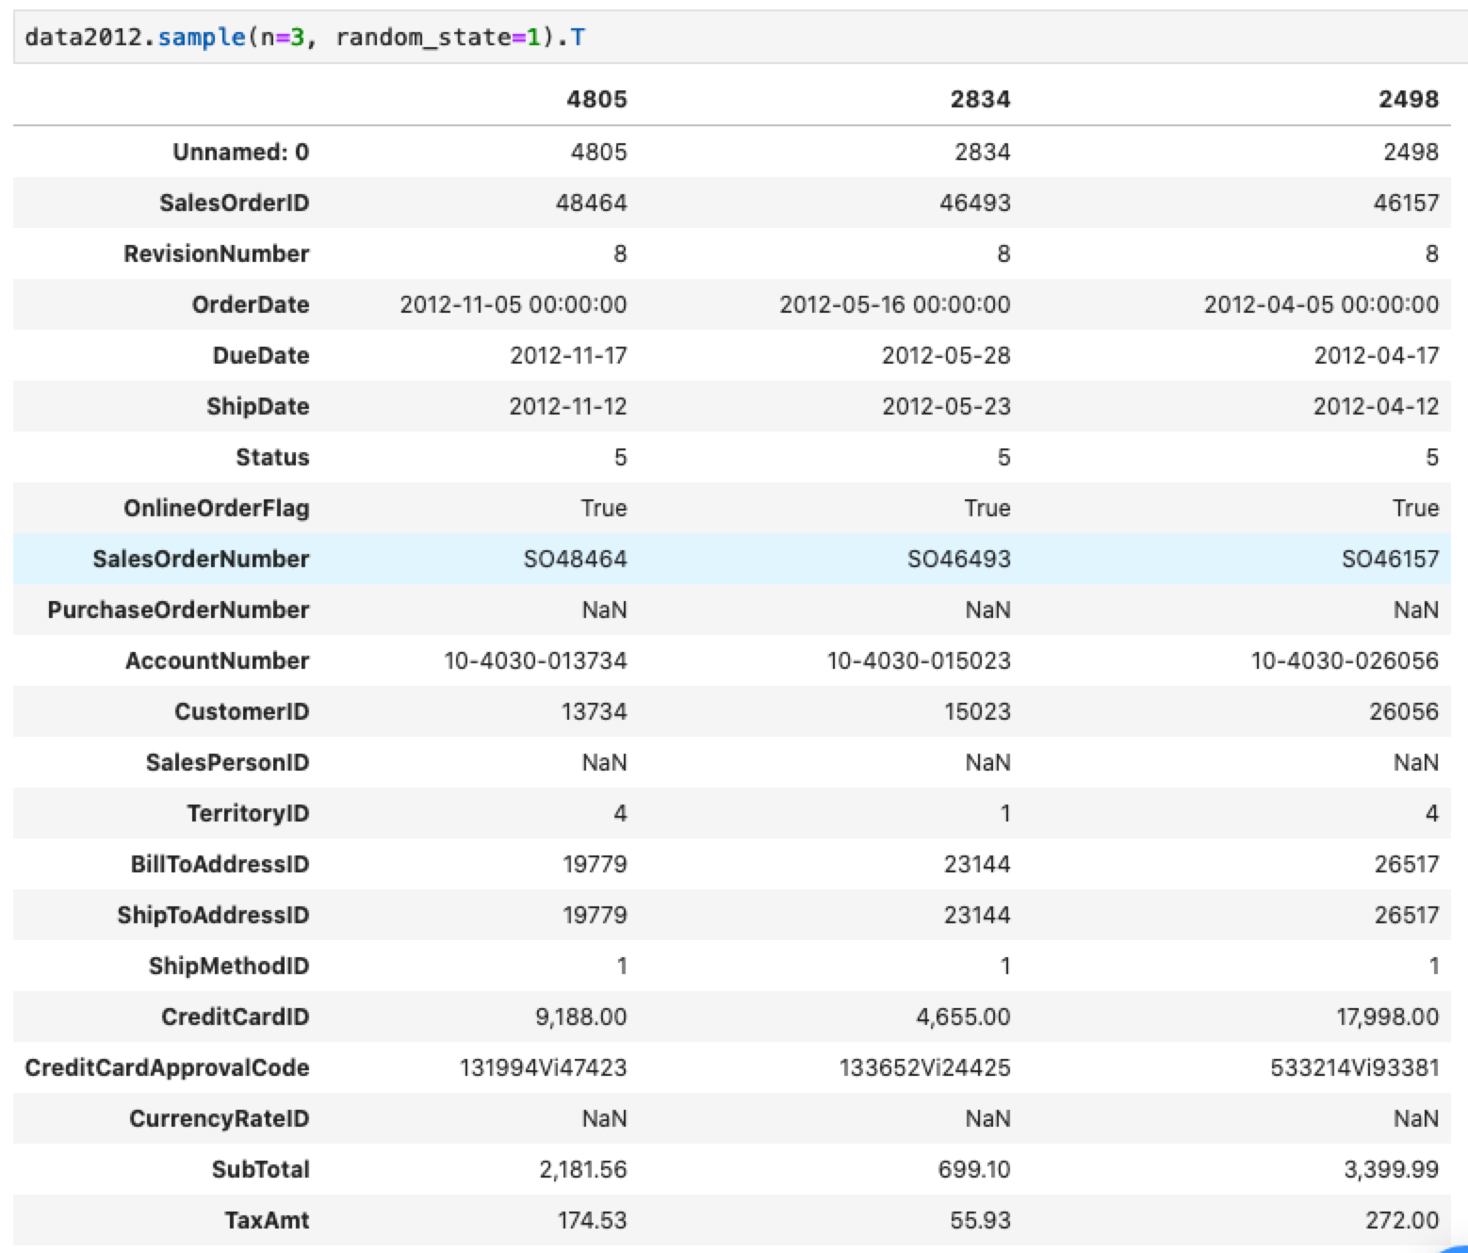Viewport: 1468px width, 1253px height.
Task: Click the Status row label
Action: point(272,458)
